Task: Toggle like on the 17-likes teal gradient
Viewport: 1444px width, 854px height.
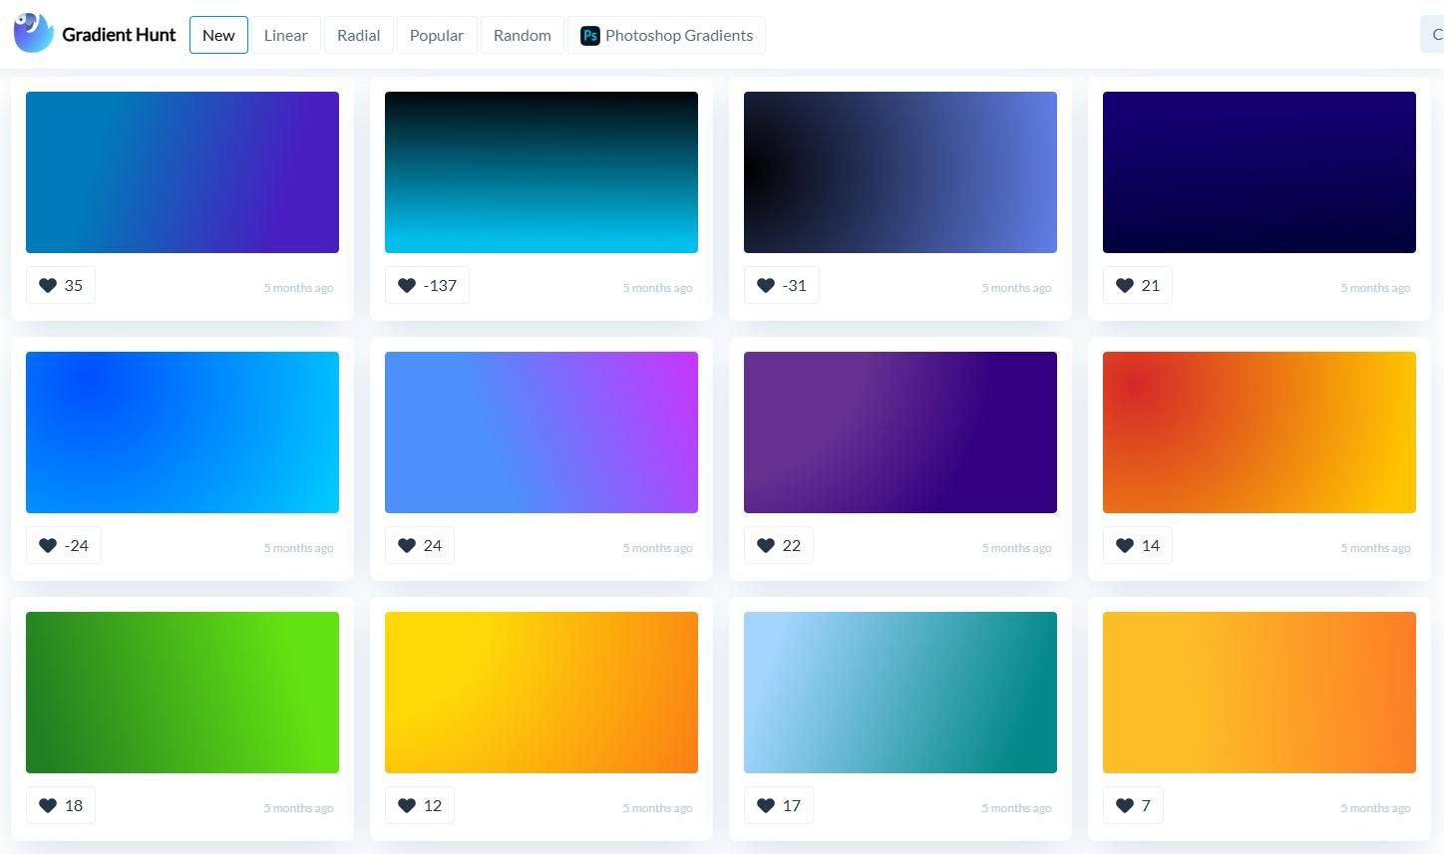Action: coord(766,806)
